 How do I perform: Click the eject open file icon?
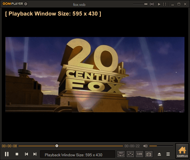point(159,154)
